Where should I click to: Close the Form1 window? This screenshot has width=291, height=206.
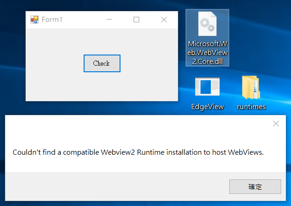click(164, 20)
